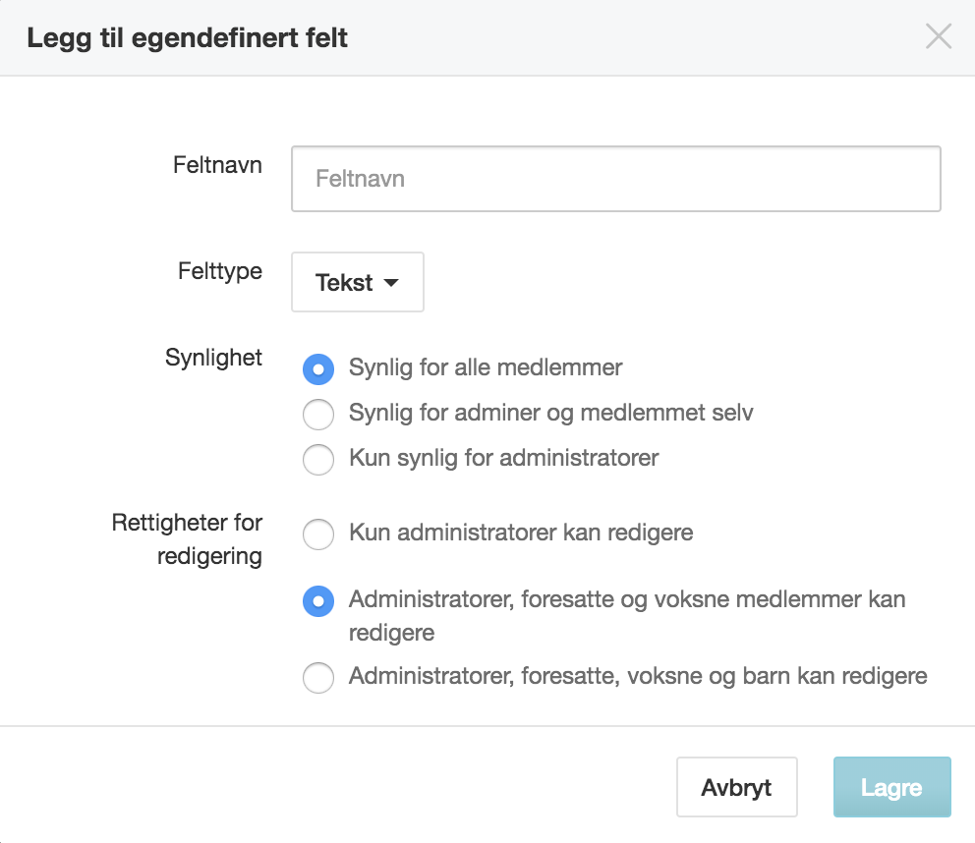Focus the Feltnavn text input
This screenshot has height=843, width=975.
coord(615,179)
